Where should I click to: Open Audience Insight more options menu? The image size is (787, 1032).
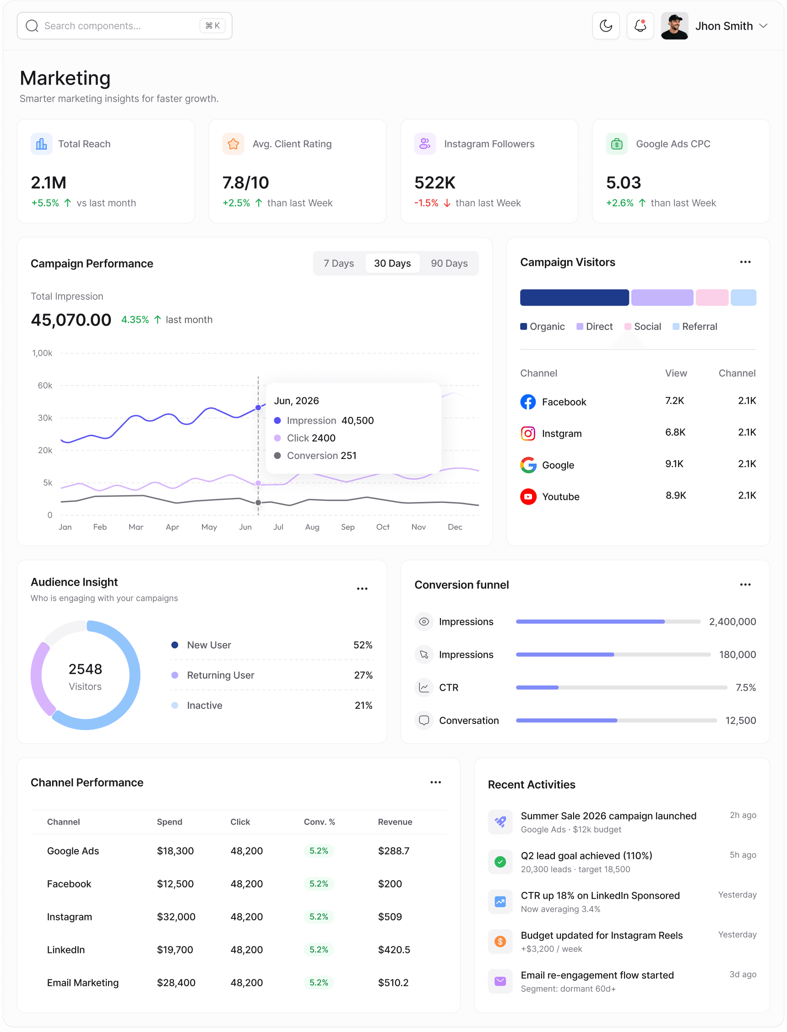coord(362,589)
